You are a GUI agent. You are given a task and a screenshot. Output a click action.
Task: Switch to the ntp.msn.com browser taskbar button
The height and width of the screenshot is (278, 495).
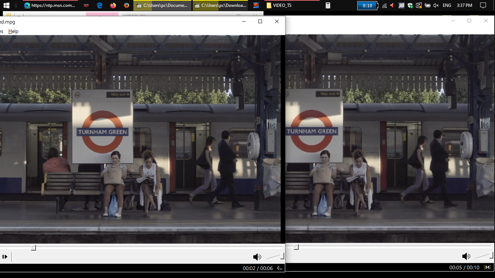(50, 5)
